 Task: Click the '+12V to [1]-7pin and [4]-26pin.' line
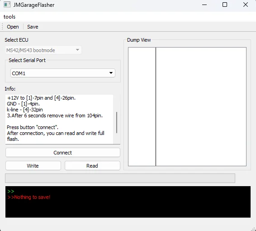41,98
